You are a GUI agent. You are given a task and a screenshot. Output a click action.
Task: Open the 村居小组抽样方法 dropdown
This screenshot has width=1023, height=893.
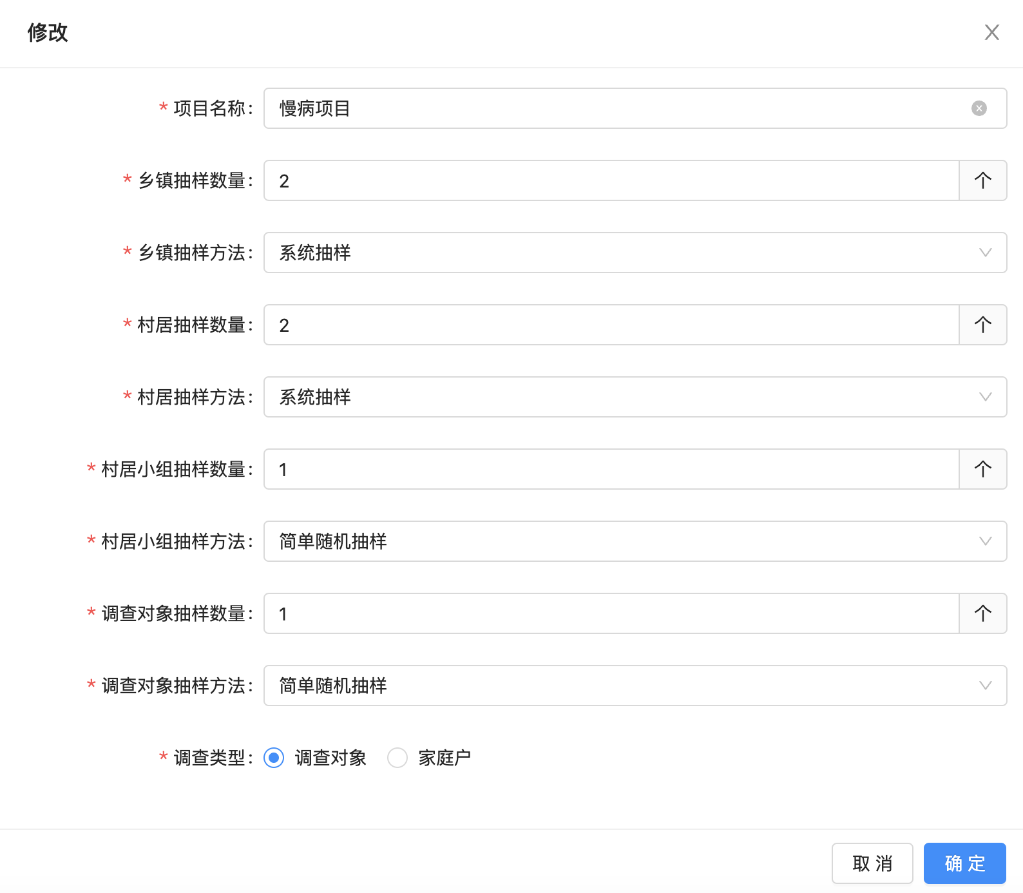635,541
